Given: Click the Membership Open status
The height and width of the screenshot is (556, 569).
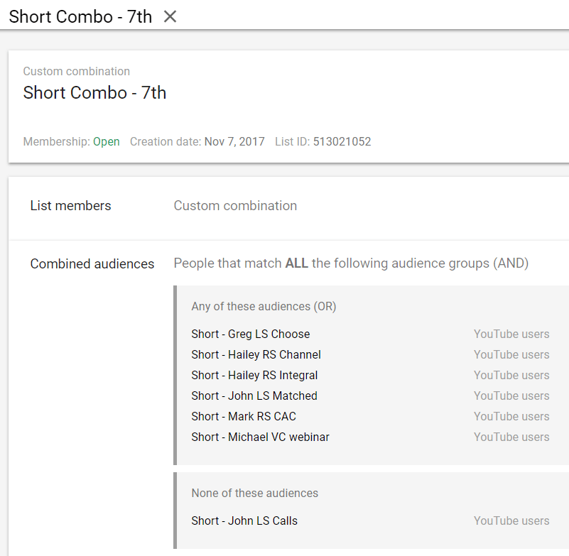Looking at the screenshot, I should point(107,141).
